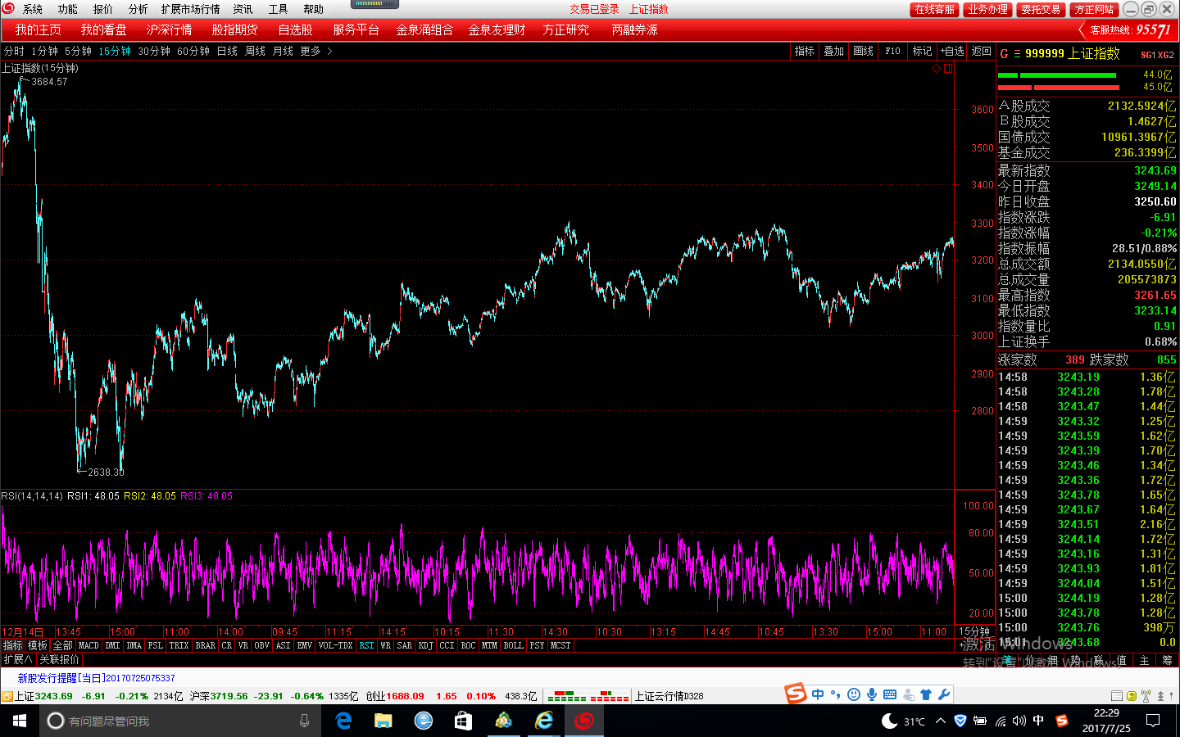The width and height of the screenshot is (1180, 737).
Task: Switch to 方正研究 tab
Action: [x=565, y=29]
